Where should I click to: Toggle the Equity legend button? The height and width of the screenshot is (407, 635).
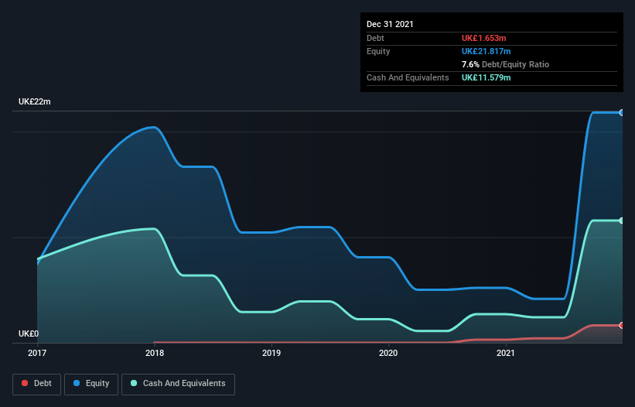(x=91, y=384)
